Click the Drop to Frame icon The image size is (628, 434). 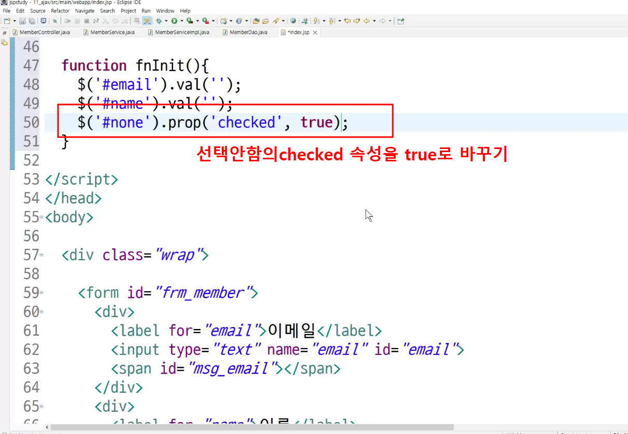(137, 21)
